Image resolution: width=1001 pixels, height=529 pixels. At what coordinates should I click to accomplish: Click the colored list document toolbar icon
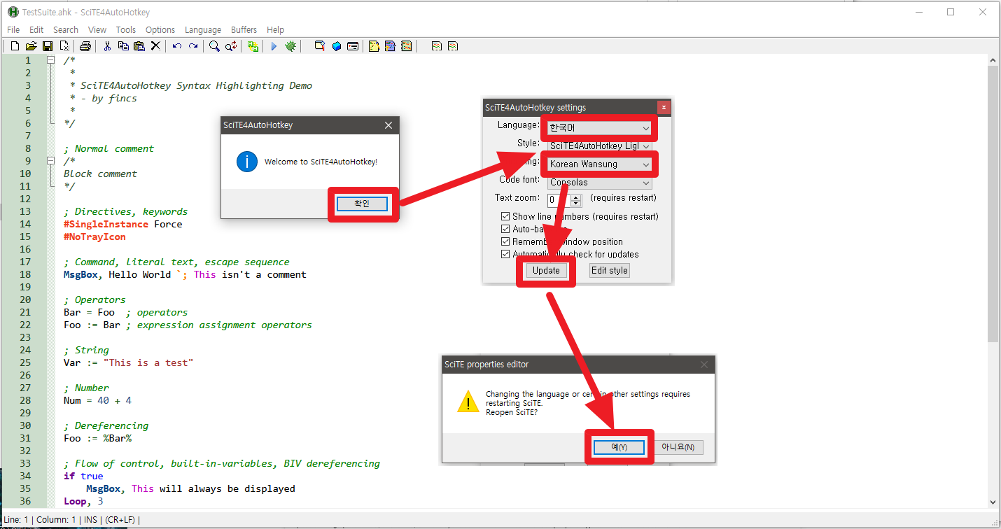406,46
